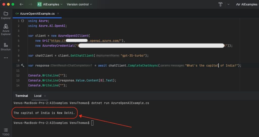The width and height of the screenshot is (259, 137).
Task: Click the terminal prompt cursor
Action: pyautogui.click(x=92, y=123)
